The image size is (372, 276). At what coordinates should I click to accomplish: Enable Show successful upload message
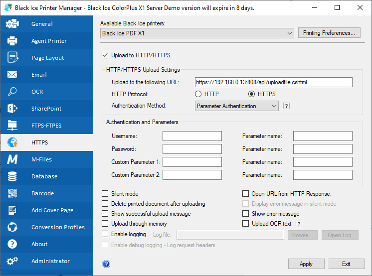pyautogui.click(x=105, y=214)
